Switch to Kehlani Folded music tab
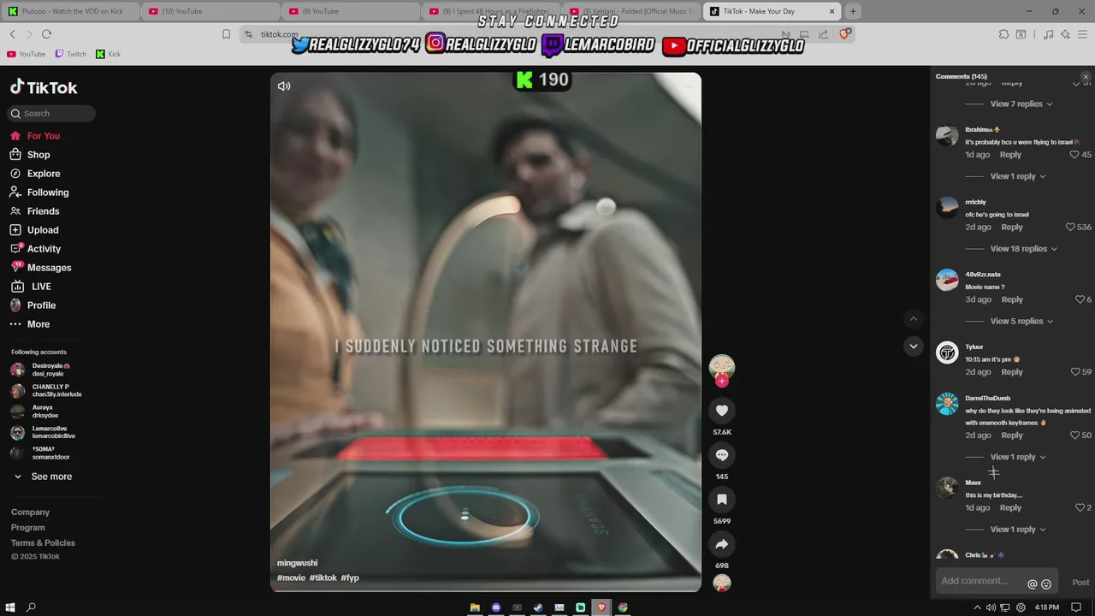1095x616 pixels. coord(631,11)
